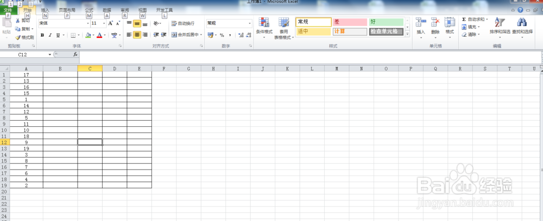Image resolution: width=543 pixels, height=221 pixels.
Task: Switch to the 审阅 (Review) tab
Action: pyautogui.click(x=125, y=10)
